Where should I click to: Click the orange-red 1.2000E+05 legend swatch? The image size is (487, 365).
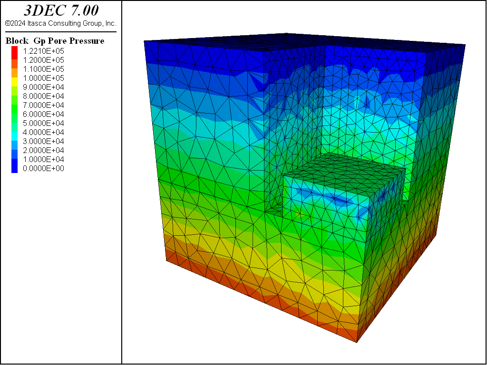pos(15,64)
